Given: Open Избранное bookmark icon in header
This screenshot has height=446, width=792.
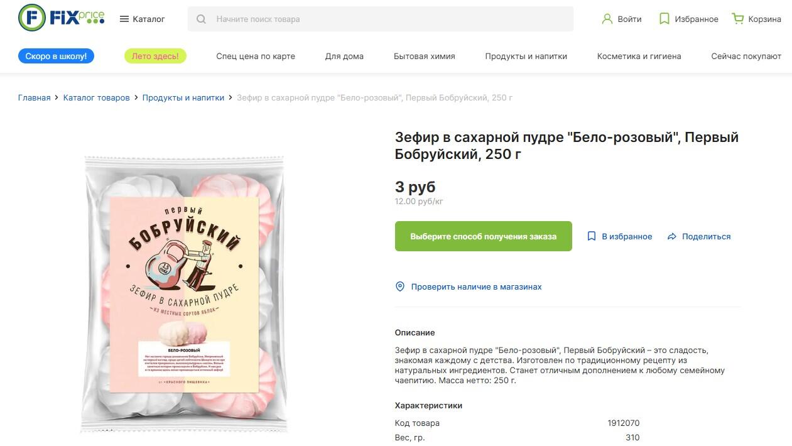Looking at the screenshot, I should click(x=664, y=19).
